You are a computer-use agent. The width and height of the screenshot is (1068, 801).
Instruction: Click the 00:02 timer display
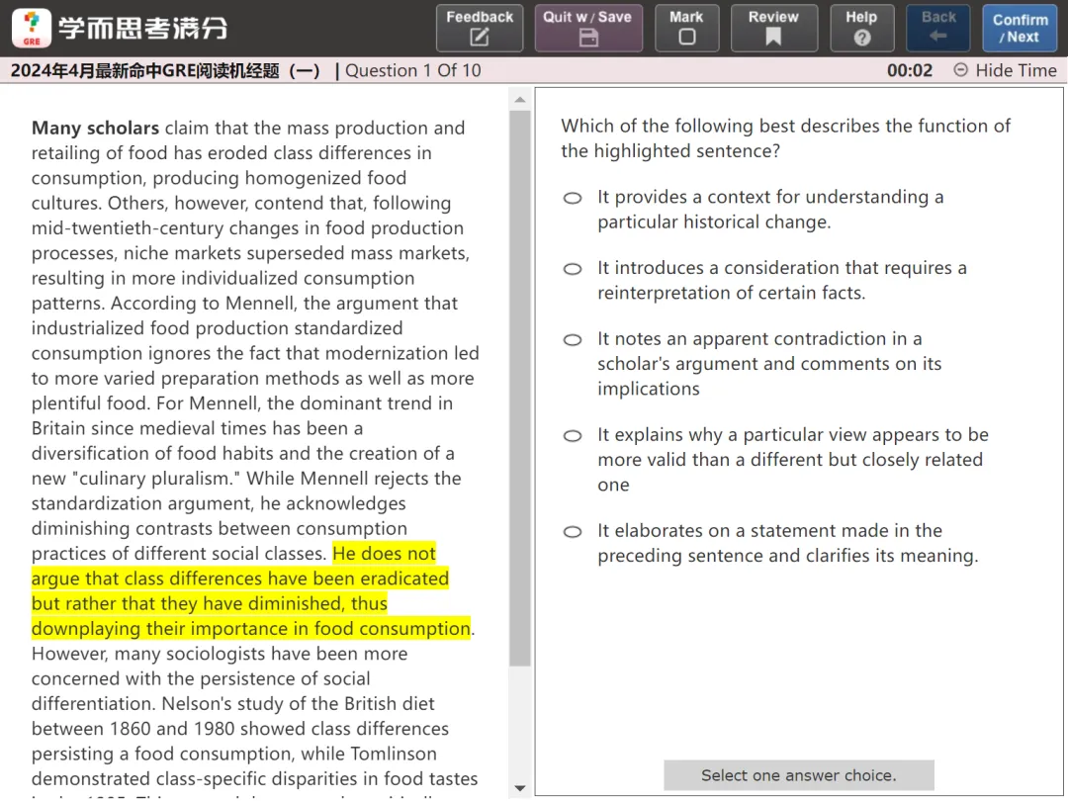[x=910, y=70]
